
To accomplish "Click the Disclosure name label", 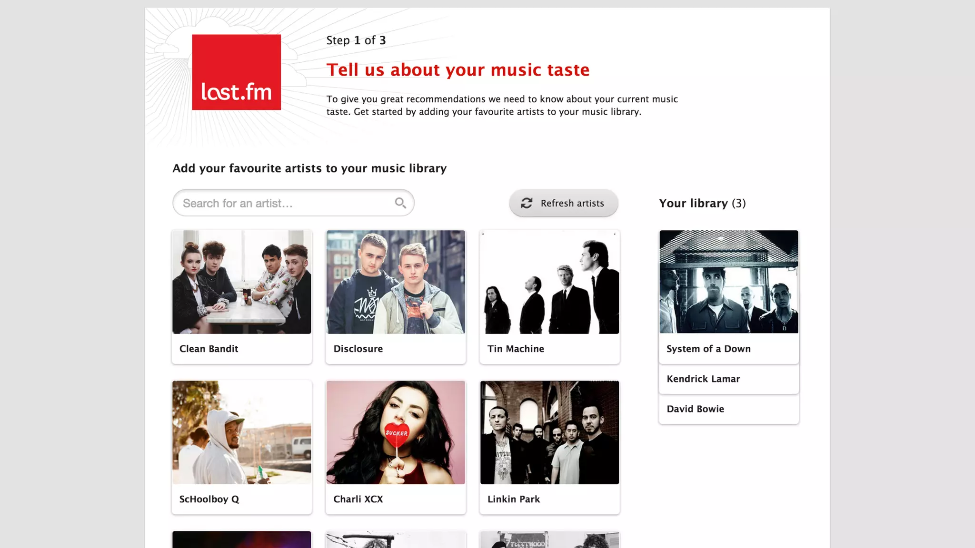I will click(x=358, y=349).
